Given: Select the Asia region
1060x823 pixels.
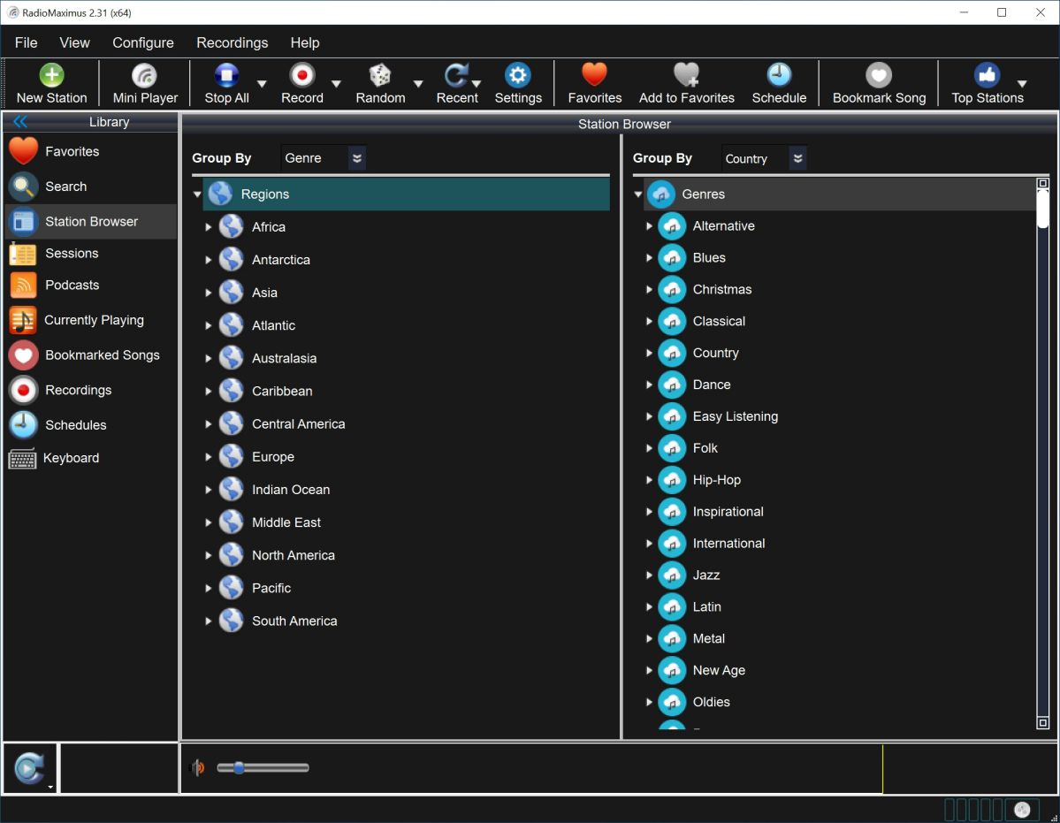Looking at the screenshot, I should pos(264,293).
